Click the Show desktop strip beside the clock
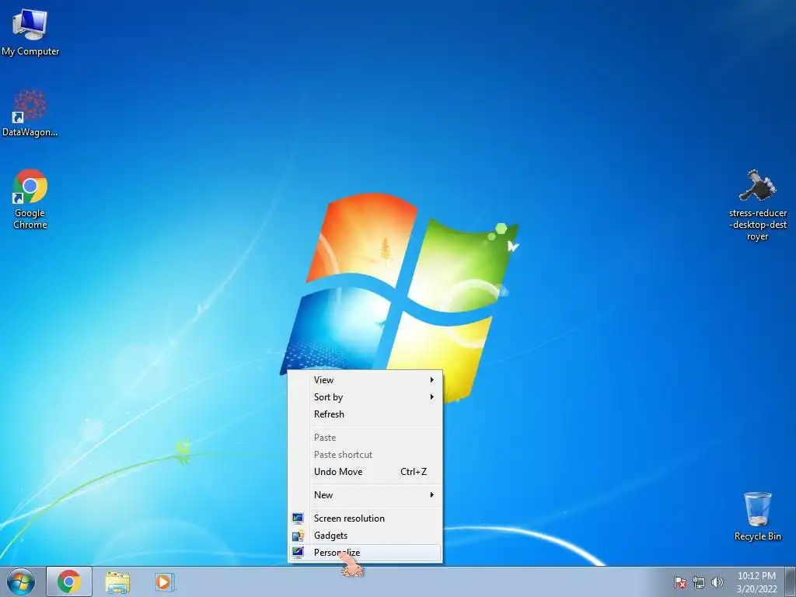 tap(791, 581)
